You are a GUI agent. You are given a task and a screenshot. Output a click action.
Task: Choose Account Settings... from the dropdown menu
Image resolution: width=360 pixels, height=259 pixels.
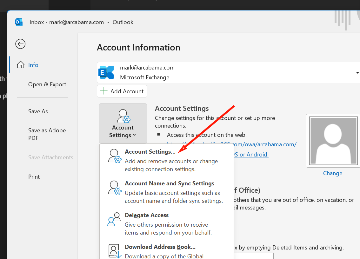pos(167,160)
